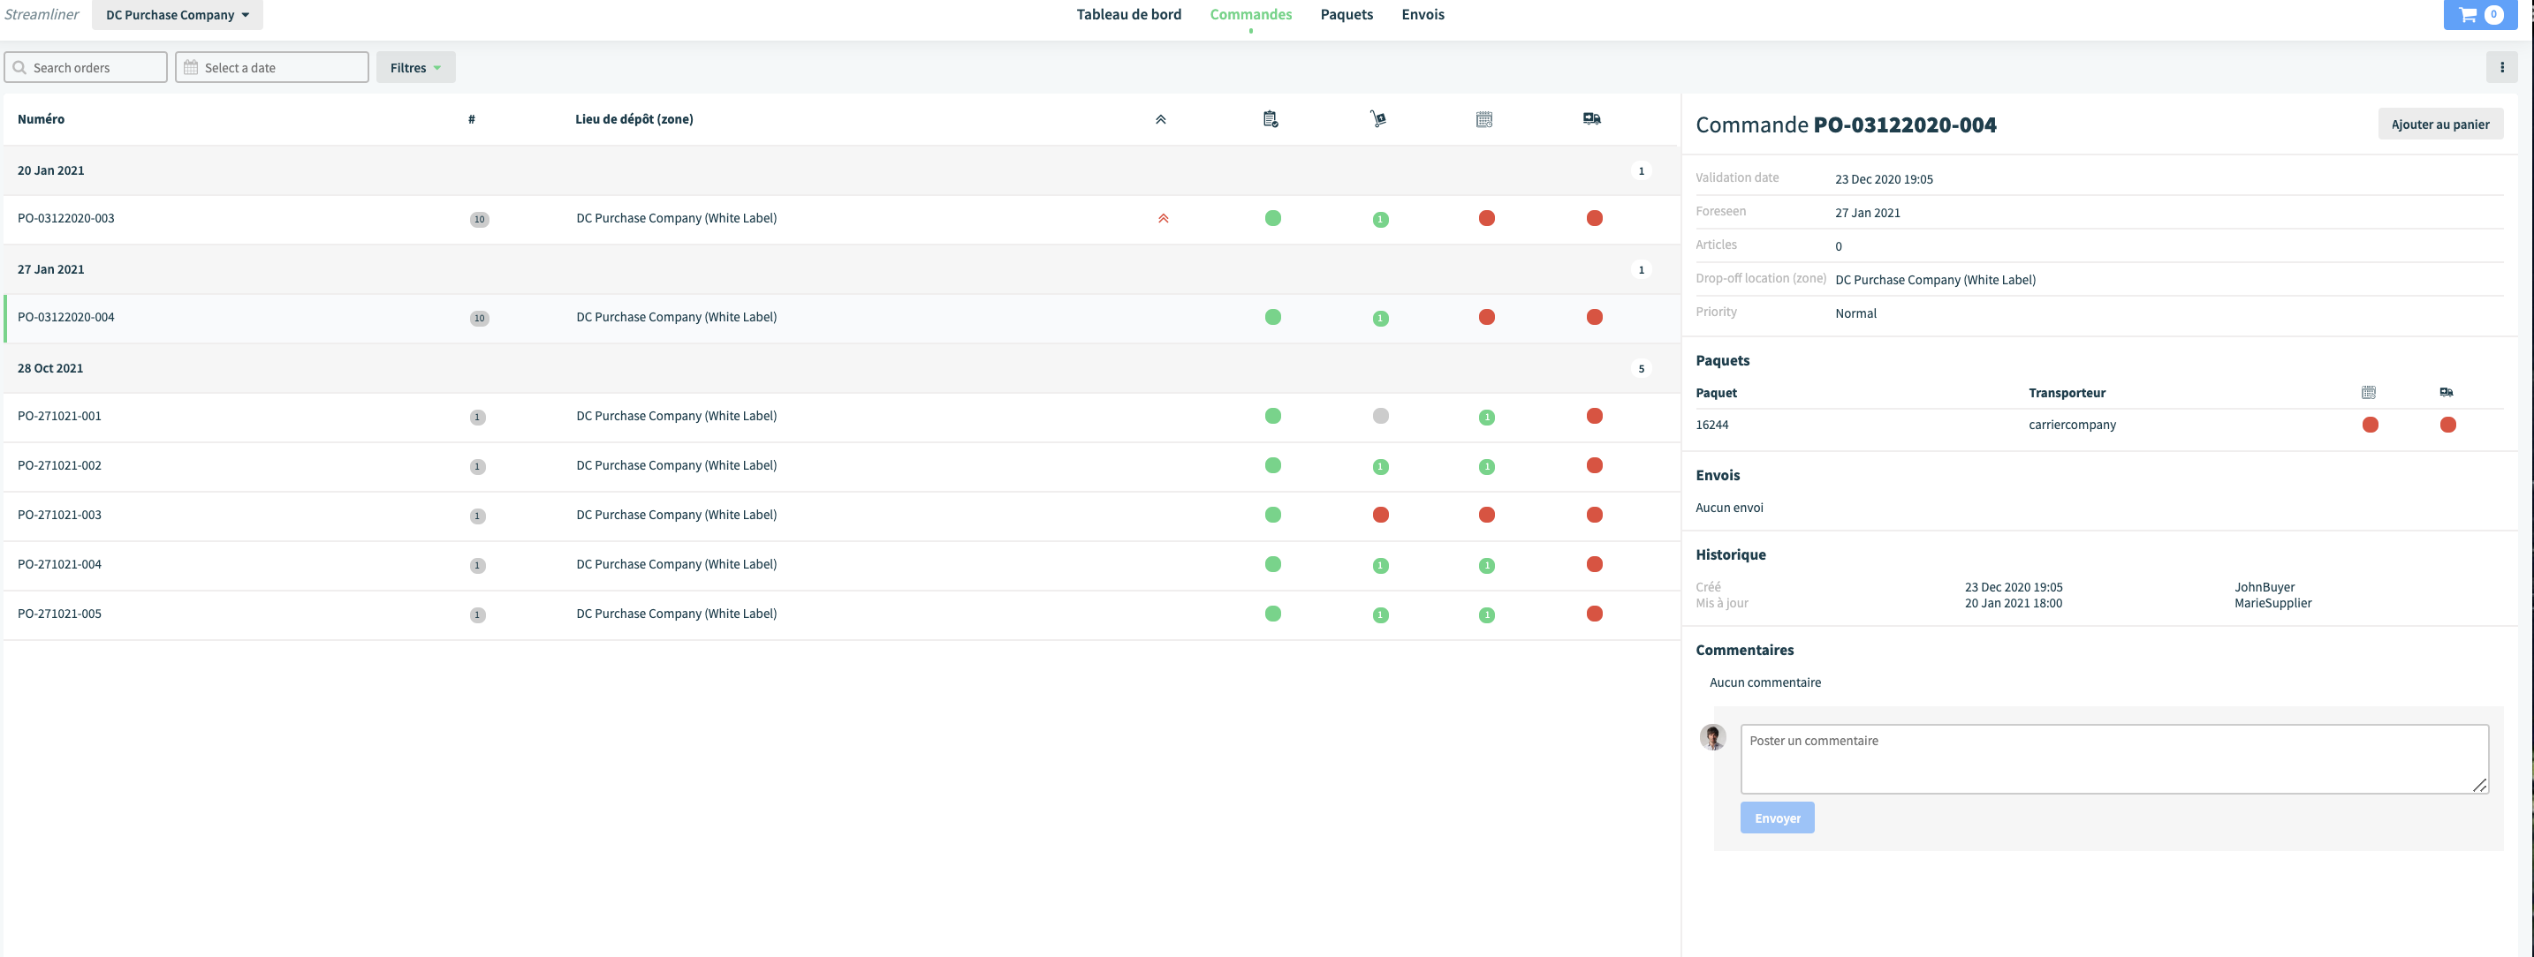2534x957 pixels.
Task: Click the Ajouter au panier button
Action: [x=2439, y=124]
